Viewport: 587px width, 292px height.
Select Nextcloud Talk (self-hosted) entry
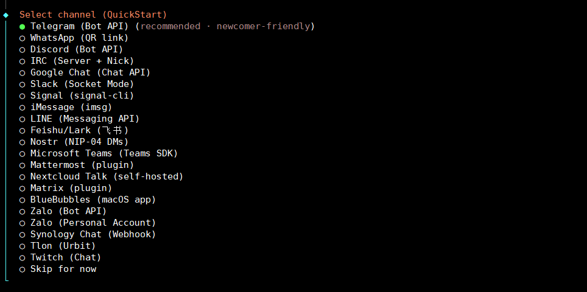coord(23,176)
